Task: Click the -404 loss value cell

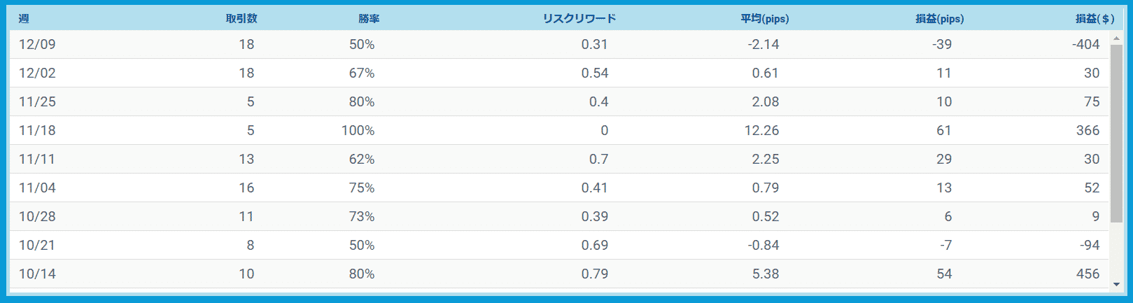Action: [1085, 44]
